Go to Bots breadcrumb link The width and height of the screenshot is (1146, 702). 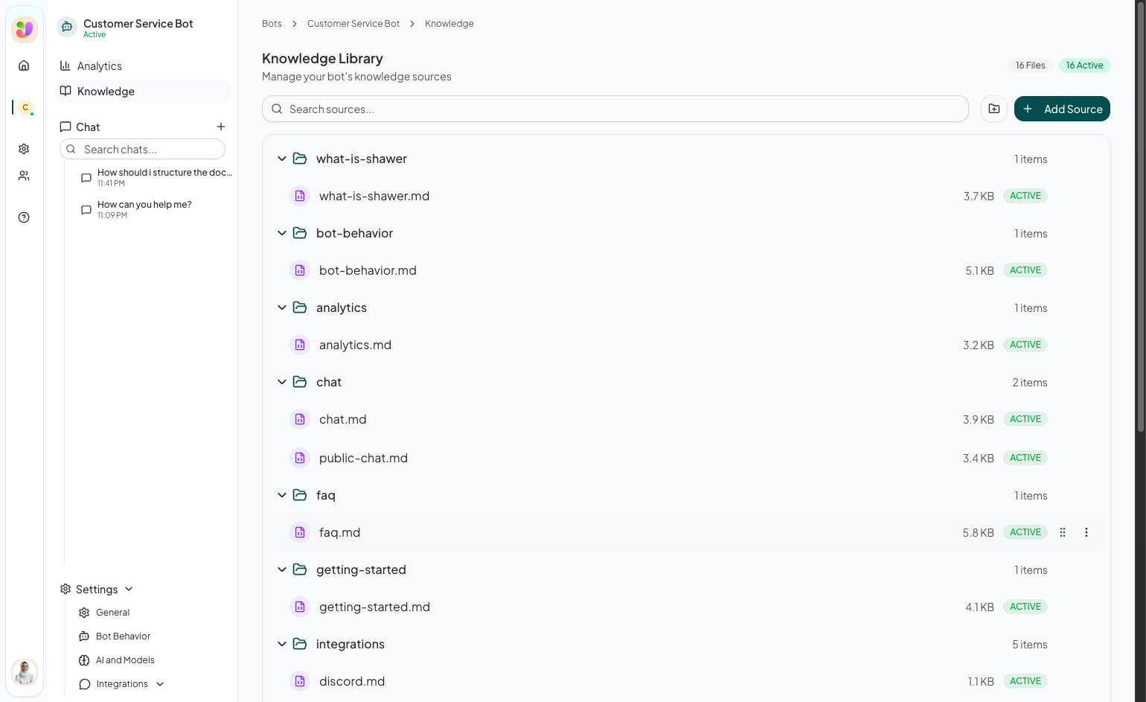coord(272,24)
